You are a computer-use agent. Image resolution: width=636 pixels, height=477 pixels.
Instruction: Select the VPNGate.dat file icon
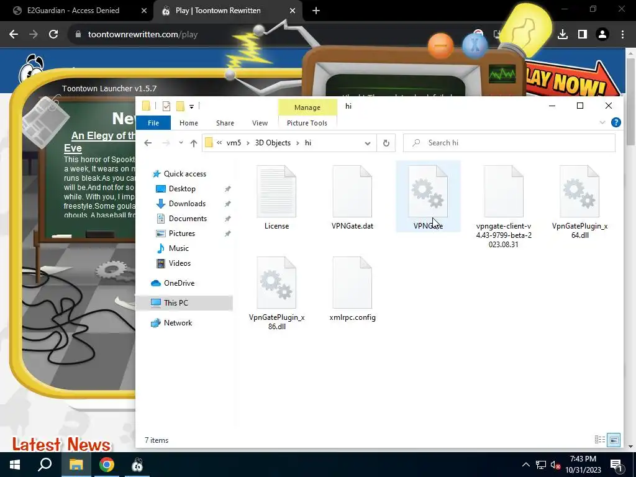(352, 191)
